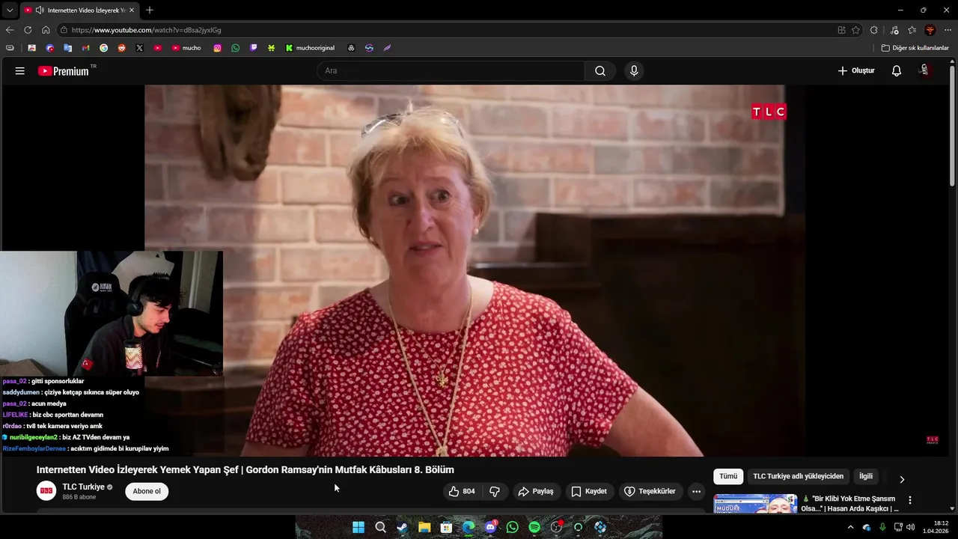Viewport: 958px width, 539px height.
Task: Open the muchooriginal Kick bookmark
Action: tap(310, 48)
